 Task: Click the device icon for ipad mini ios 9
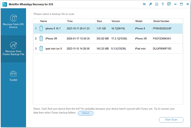pos(41,49)
